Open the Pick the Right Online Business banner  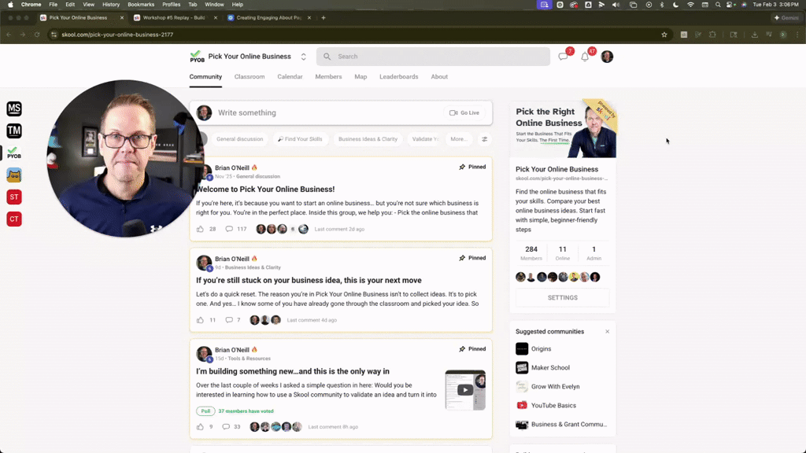pos(563,128)
